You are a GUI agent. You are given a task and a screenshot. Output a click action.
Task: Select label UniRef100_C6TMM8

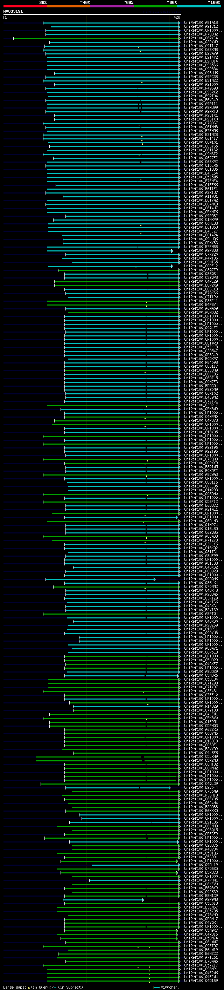pyautogui.click(x=201, y=127)
